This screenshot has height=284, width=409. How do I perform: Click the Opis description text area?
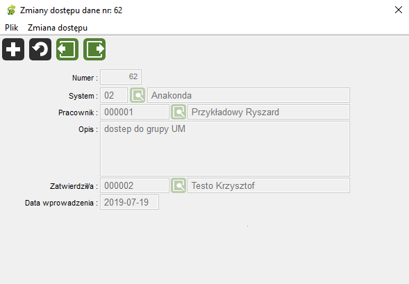(225, 149)
